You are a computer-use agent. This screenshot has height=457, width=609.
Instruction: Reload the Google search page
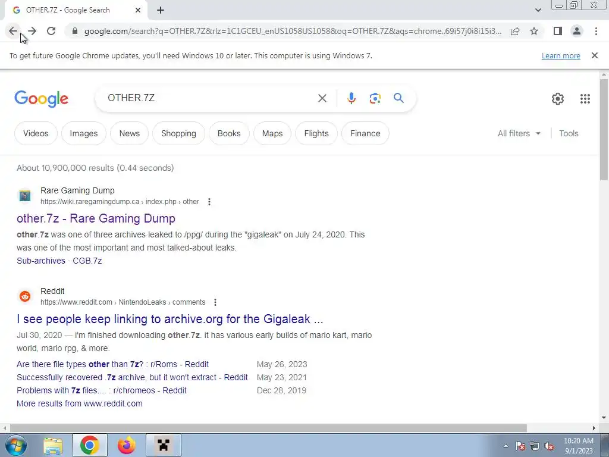pyautogui.click(x=51, y=31)
